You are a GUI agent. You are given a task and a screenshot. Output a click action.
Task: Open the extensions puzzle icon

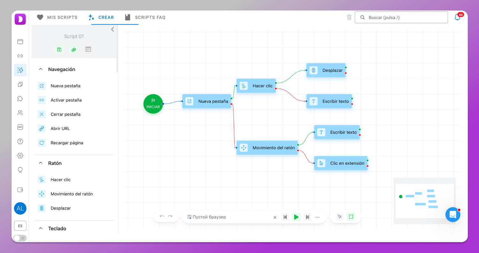pos(20,98)
